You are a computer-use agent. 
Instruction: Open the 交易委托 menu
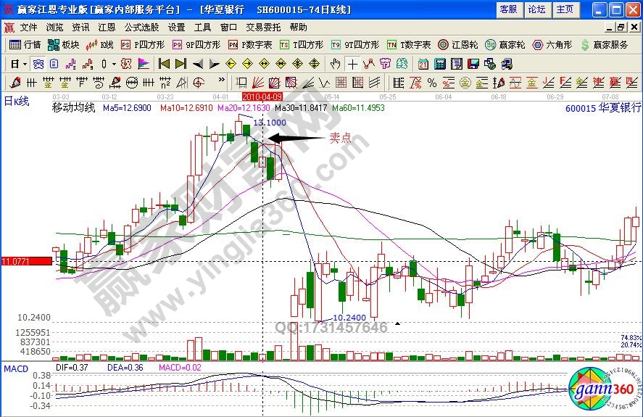coord(263,27)
